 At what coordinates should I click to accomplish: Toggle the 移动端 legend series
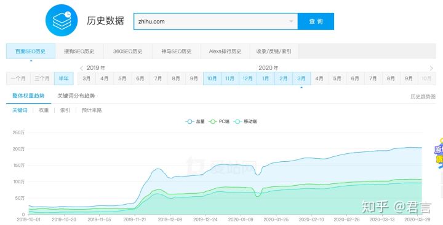tap(245, 121)
